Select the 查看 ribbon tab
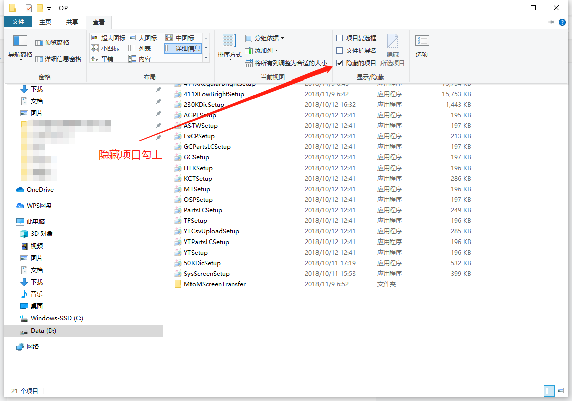The width and height of the screenshot is (572, 401). (98, 22)
